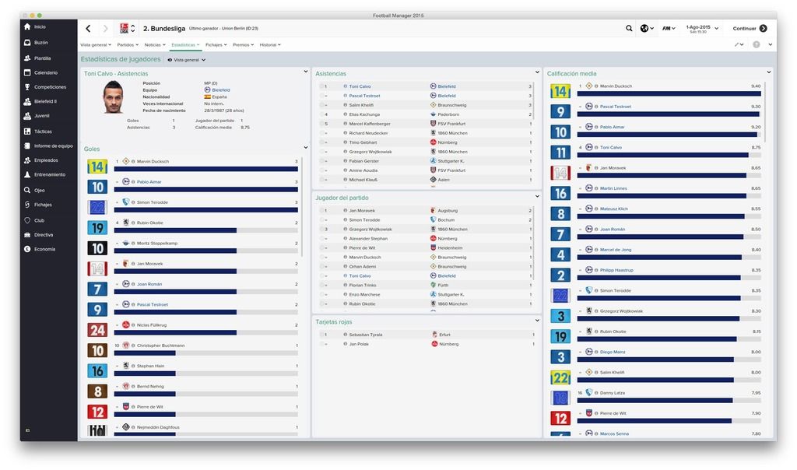797x470 pixels.
Task: Open the Tácticas icon in sidebar
Action: (x=27, y=131)
